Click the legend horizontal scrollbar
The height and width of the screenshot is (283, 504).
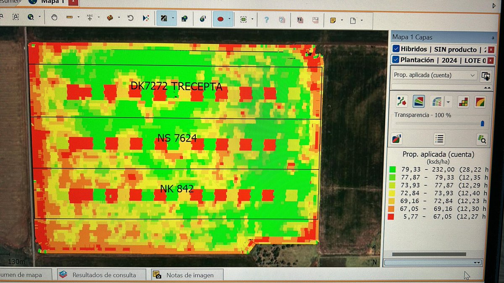point(429,254)
